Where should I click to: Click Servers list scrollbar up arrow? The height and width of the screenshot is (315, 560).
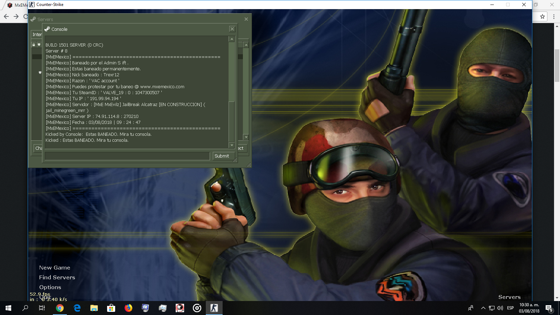[x=246, y=45]
